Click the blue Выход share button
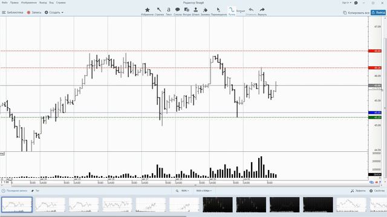The image size is (387, 217). pyautogui.click(x=378, y=12)
